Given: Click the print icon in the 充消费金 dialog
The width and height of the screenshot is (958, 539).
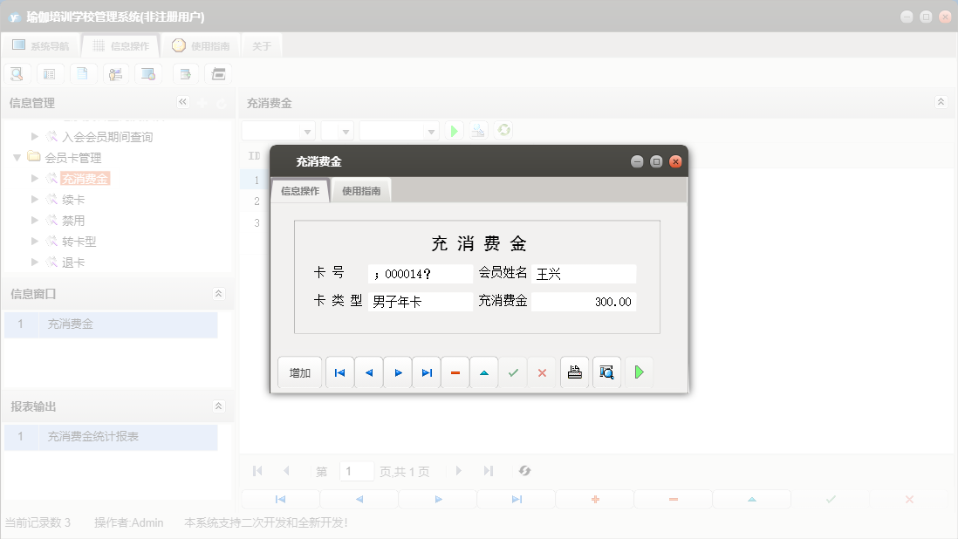Looking at the screenshot, I should coord(574,372).
